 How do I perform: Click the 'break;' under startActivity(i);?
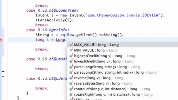click(42, 25)
